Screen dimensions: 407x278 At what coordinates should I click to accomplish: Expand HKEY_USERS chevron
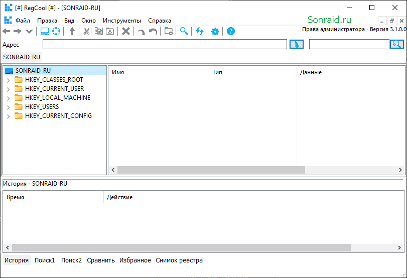click(9, 107)
